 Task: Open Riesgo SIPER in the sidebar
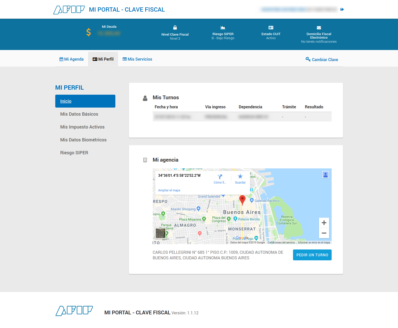pyautogui.click(x=74, y=153)
